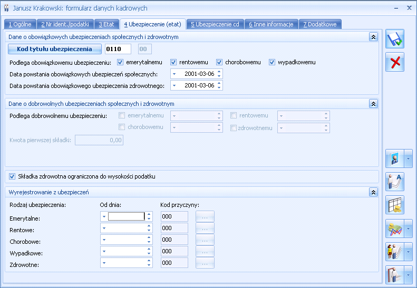Open Chorobowe Od dnia date dropdown
Image resolution: width=417 pixels, height=288 pixels.
pyautogui.click(x=104, y=240)
